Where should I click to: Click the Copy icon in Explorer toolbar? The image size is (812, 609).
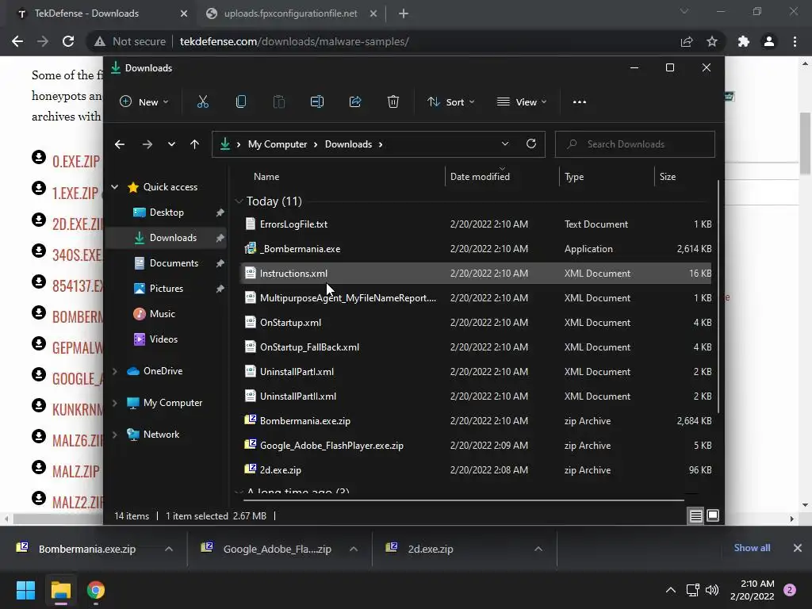tap(241, 102)
